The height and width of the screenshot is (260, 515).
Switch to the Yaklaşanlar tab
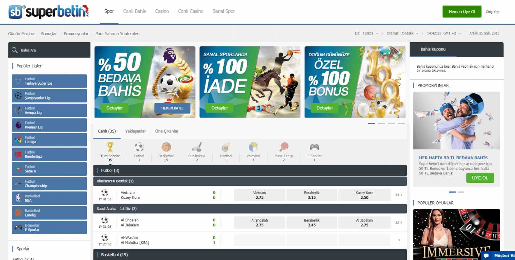click(x=135, y=131)
